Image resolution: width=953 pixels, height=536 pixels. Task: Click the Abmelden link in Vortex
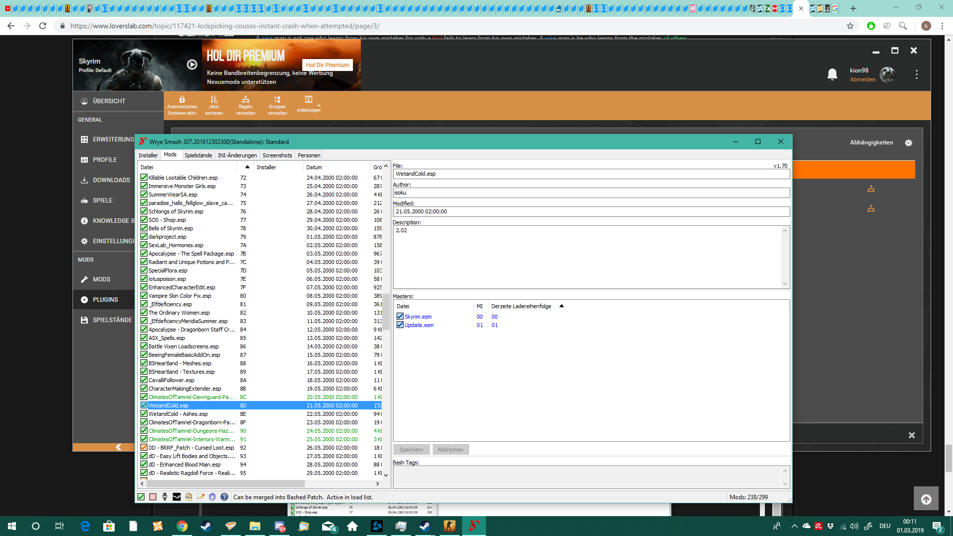(863, 79)
